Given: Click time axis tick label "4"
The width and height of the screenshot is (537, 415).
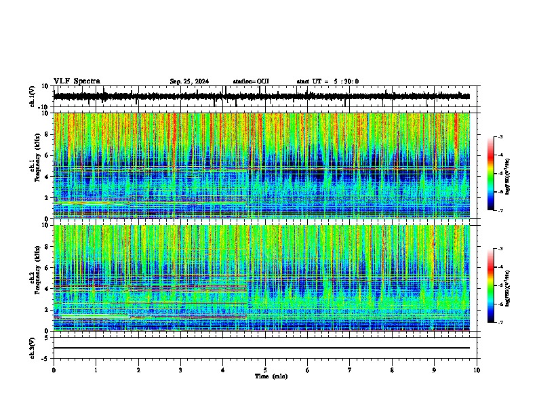Looking at the screenshot, I should [223, 370].
